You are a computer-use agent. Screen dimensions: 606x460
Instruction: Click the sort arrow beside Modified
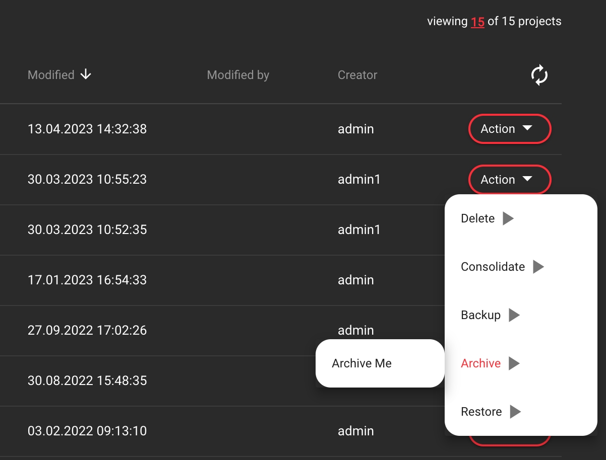pyautogui.click(x=86, y=75)
